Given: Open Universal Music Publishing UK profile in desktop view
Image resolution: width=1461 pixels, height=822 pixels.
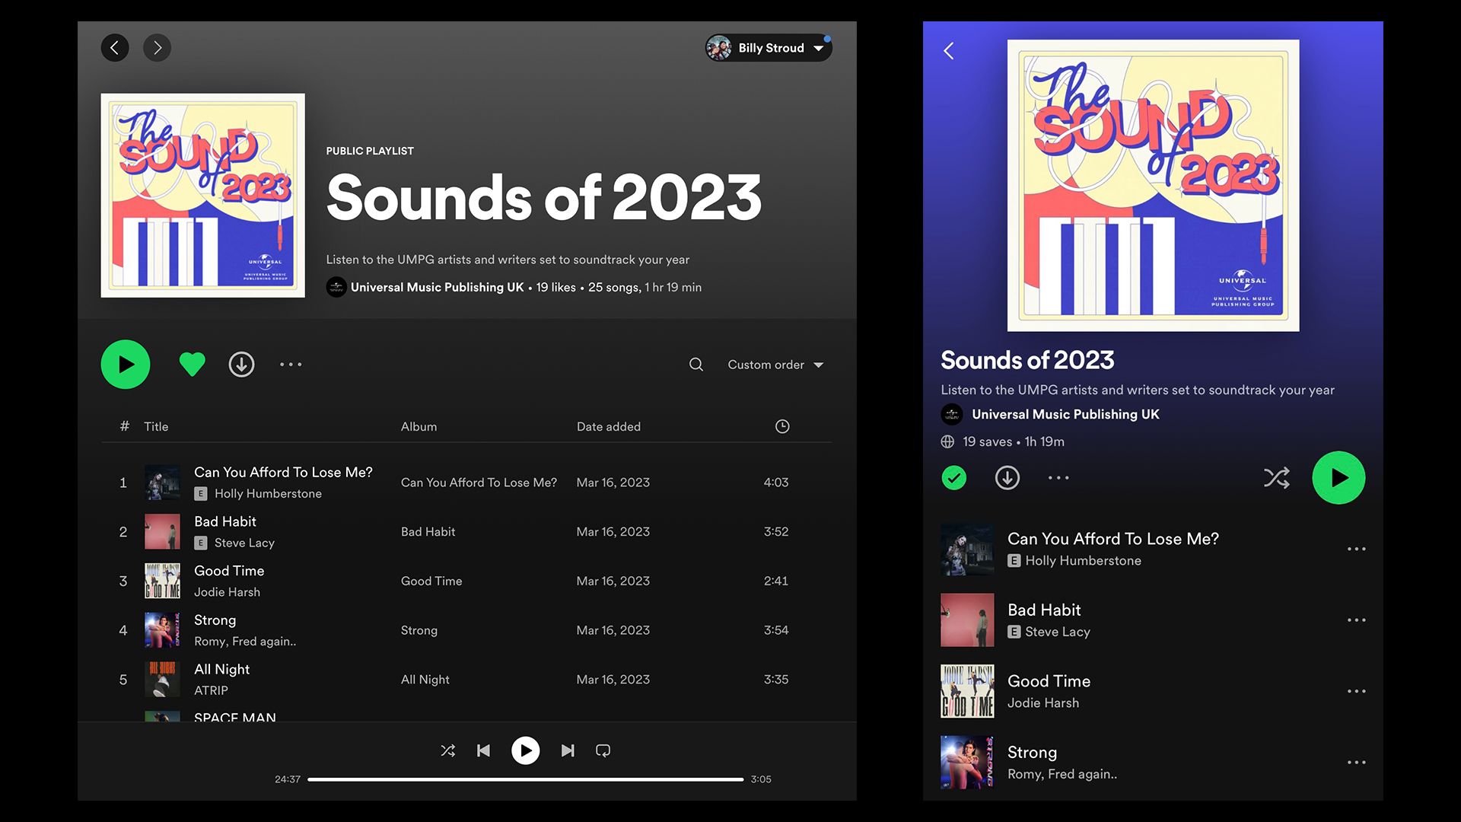Looking at the screenshot, I should click(x=437, y=287).
